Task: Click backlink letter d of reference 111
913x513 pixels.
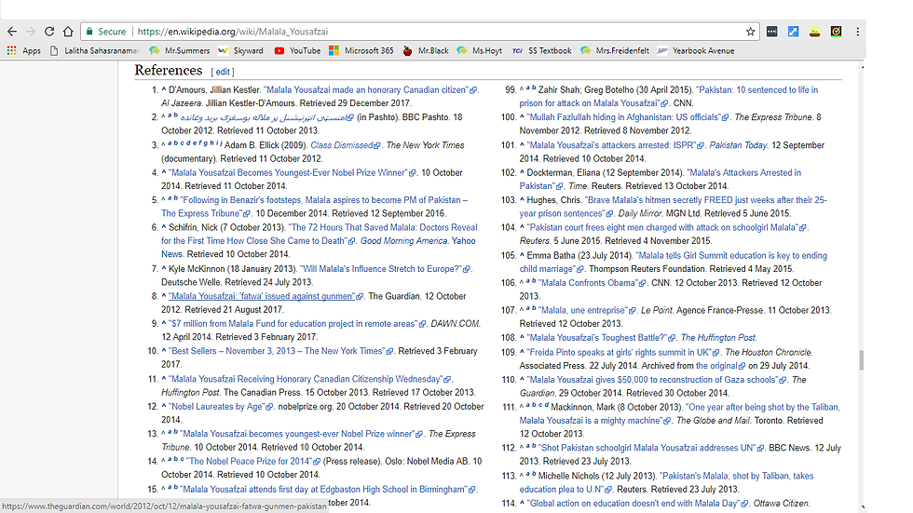Action: pyautogui.click(x=546, y=405)
